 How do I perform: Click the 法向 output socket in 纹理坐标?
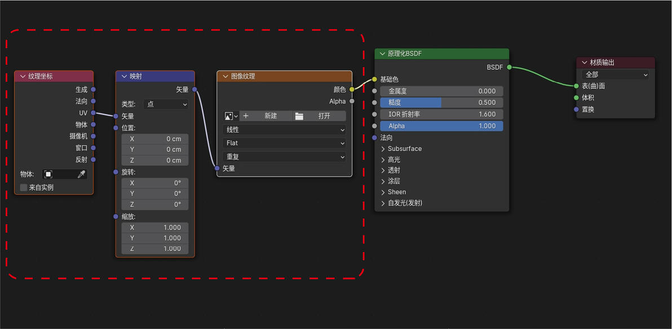94,101
